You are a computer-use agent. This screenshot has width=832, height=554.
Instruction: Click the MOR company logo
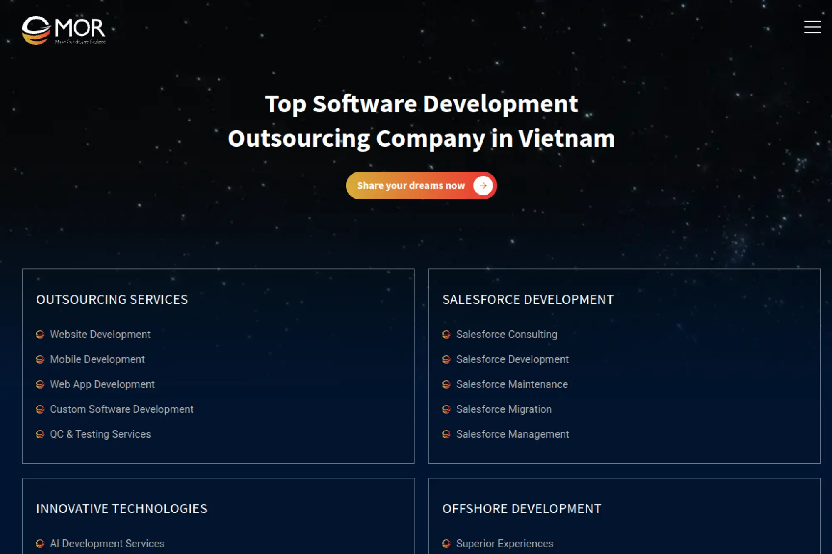(x=63, y=30)
